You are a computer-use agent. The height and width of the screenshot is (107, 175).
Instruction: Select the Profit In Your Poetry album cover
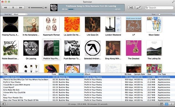click(x=51, y=48)
